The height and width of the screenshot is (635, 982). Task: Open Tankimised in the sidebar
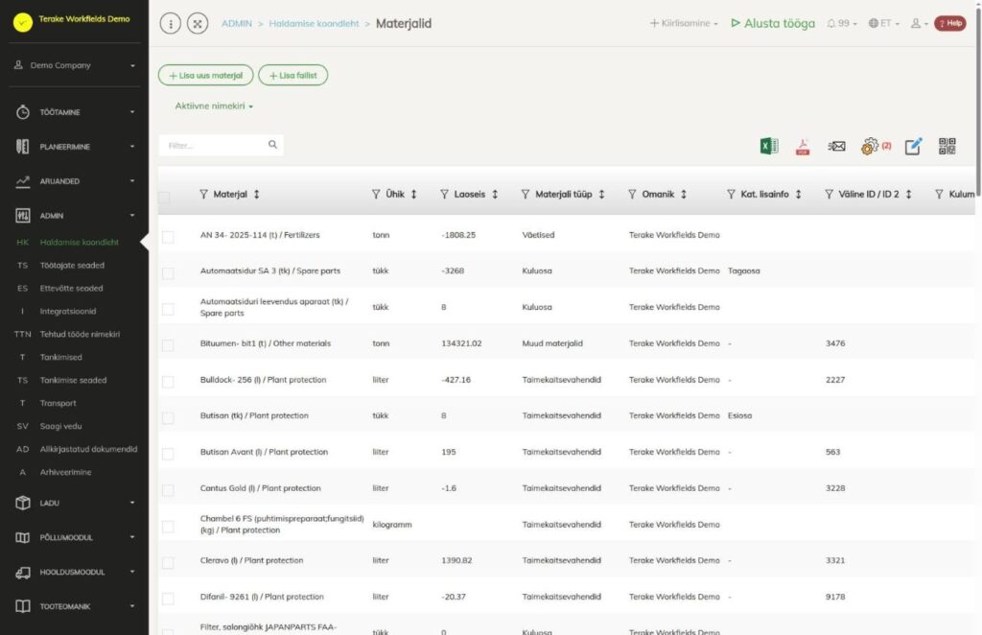tap(60, 357)
